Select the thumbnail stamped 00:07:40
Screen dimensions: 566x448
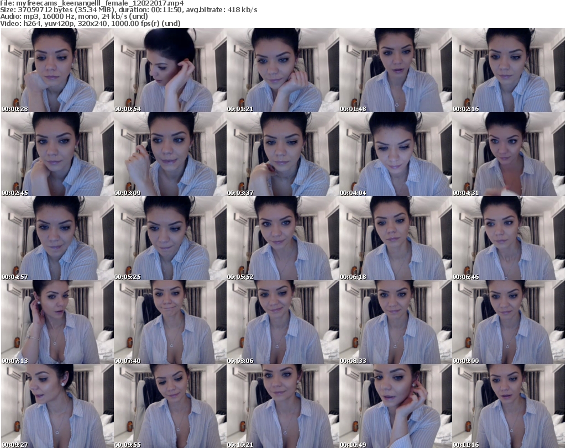click(170, 323)
